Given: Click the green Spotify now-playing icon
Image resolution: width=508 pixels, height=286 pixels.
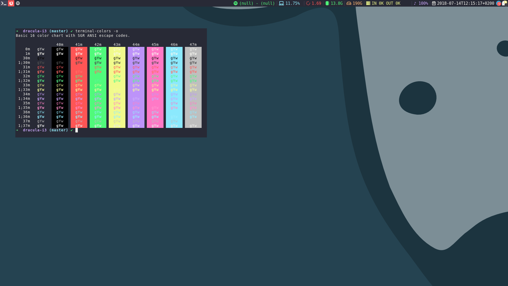Looking at the screenshot, I should coord(235,3).
